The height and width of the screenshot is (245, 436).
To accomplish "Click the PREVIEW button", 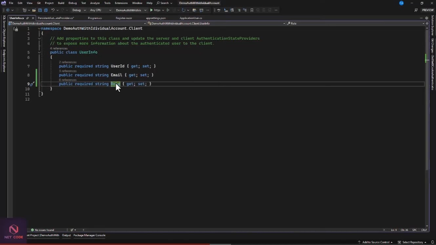I will pyautogui.click(x=428, y=10).
